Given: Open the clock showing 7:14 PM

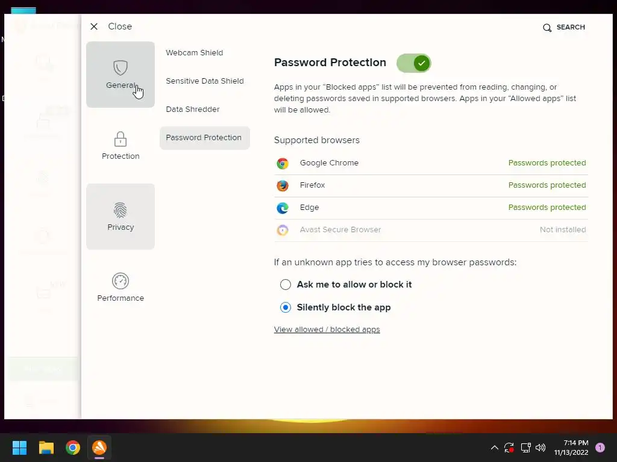Looking at the screenshot, I should coord(571,448).
